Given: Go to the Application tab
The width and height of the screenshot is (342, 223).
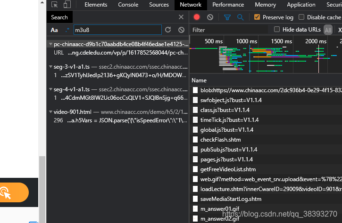Looking at the screenshot, I should click(x=301, y=5).
